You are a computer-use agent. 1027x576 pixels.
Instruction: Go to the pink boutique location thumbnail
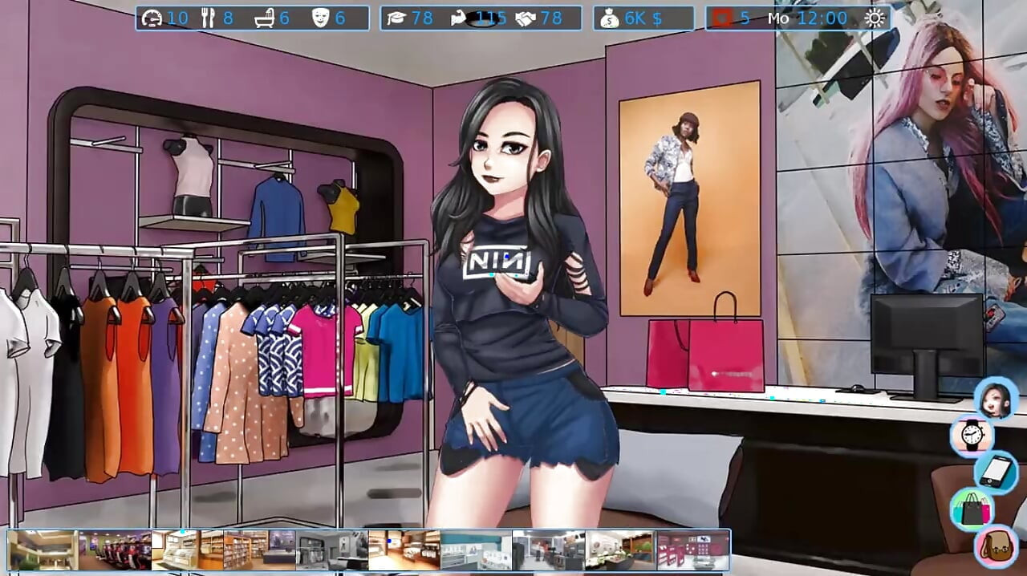693,550
